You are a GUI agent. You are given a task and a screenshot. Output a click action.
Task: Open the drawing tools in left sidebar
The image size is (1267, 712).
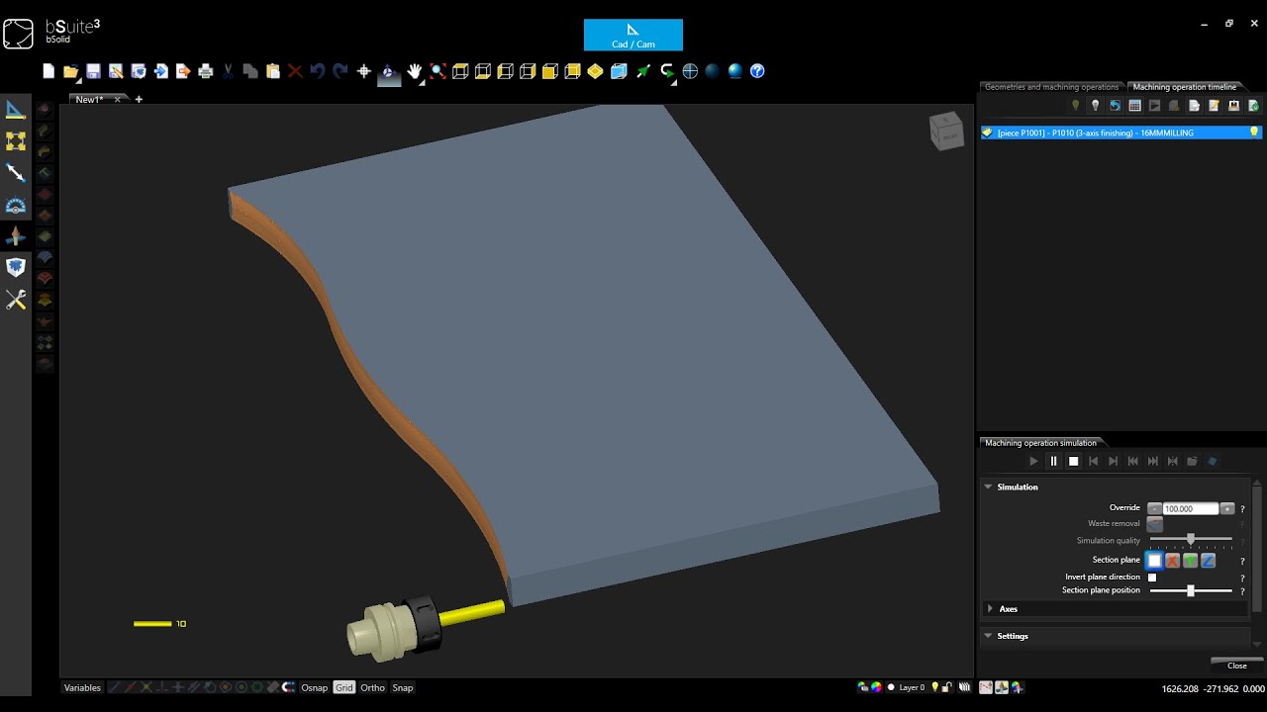pyautogui.click(x=16, y=110)
